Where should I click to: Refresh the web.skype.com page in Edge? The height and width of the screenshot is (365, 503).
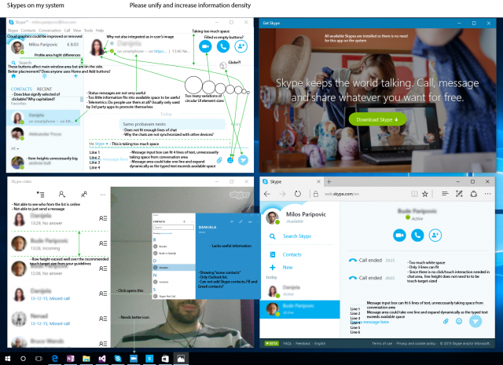point(298,194)
